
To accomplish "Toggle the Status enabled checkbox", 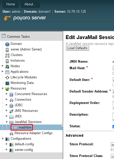I will (113, 127).
